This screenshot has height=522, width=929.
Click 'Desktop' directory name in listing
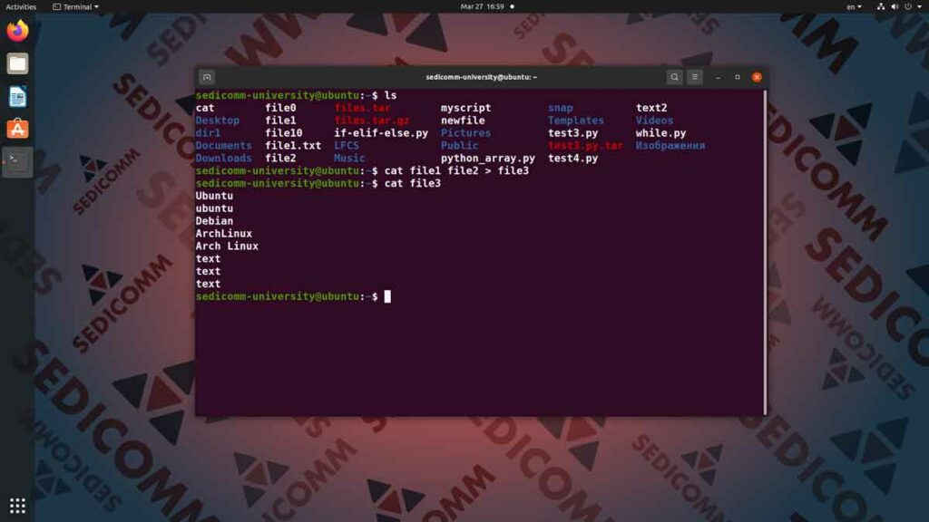click(x=218, y=121)
